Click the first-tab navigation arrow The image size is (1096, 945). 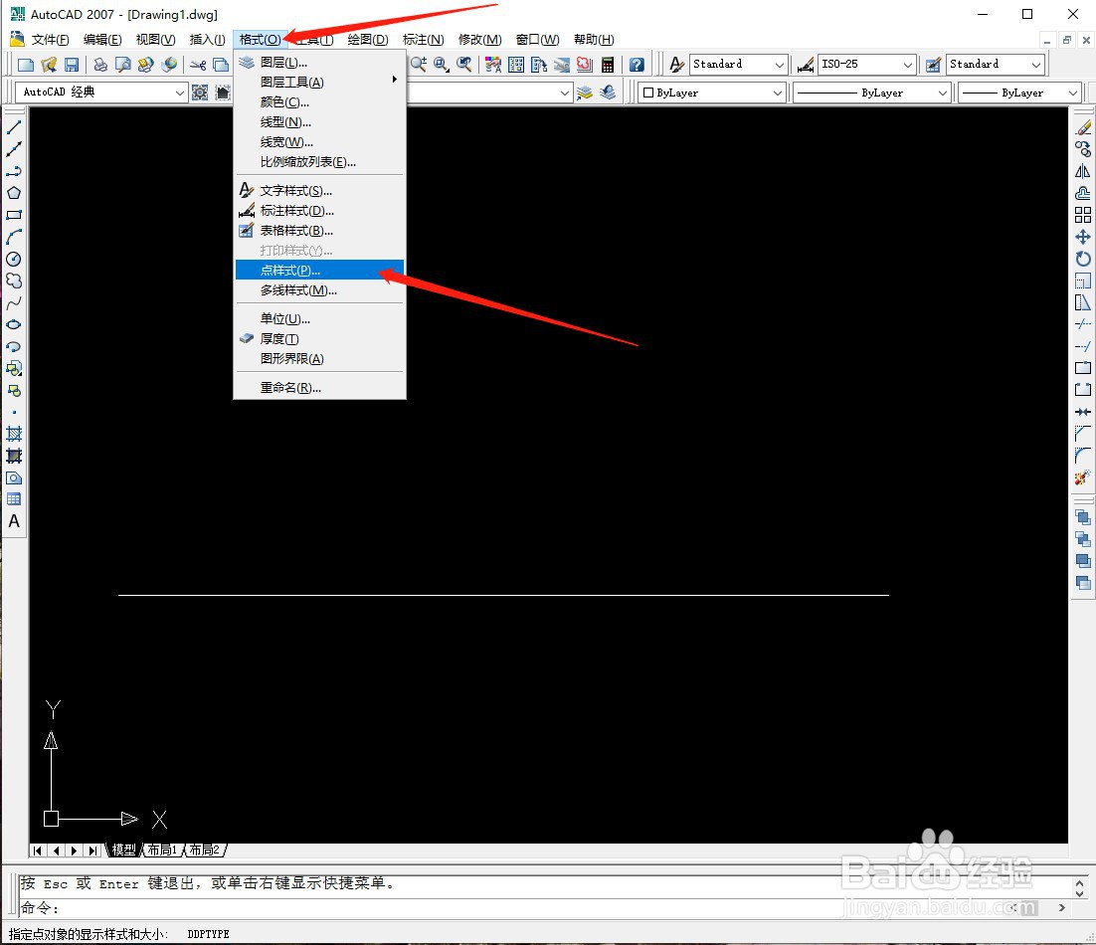click(38, 850)
